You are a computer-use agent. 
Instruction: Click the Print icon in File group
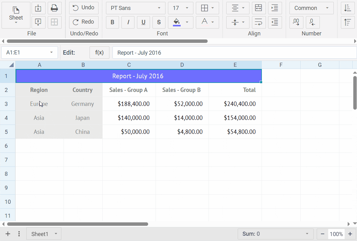[55, 8]
